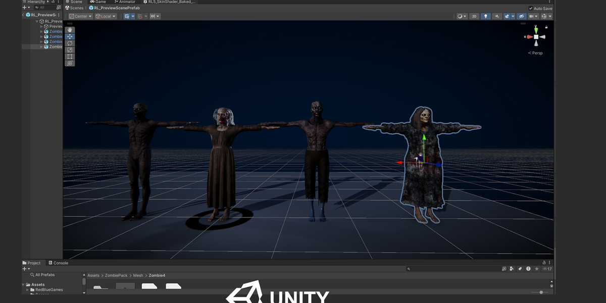
Task: Open the Center pivot mode dropdown
Action: pos(80,16)
